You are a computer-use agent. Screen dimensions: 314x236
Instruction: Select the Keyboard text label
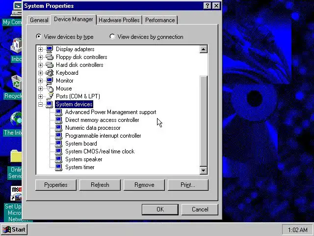click(67, 73)
